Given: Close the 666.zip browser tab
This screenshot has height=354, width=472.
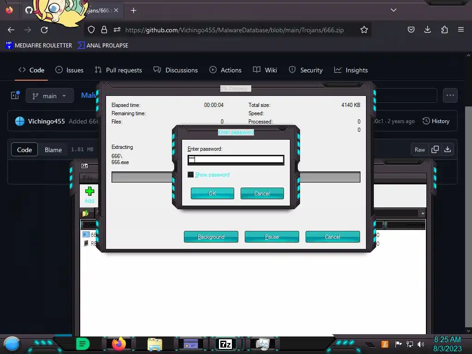Looking at the screenshot, I should 116,10.
